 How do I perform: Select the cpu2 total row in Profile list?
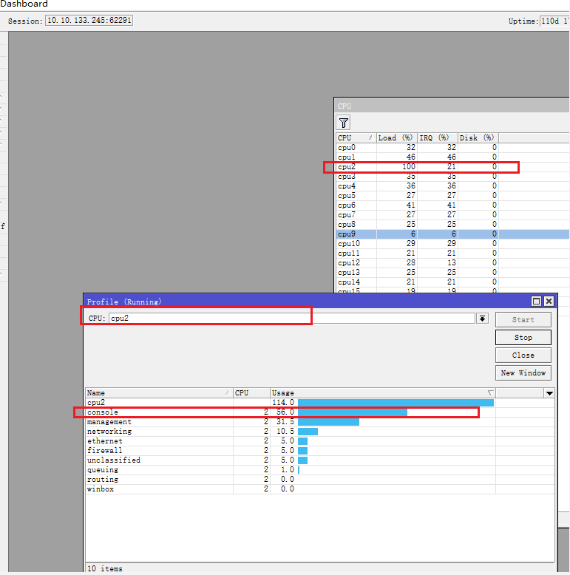click(x=320, y=403)
